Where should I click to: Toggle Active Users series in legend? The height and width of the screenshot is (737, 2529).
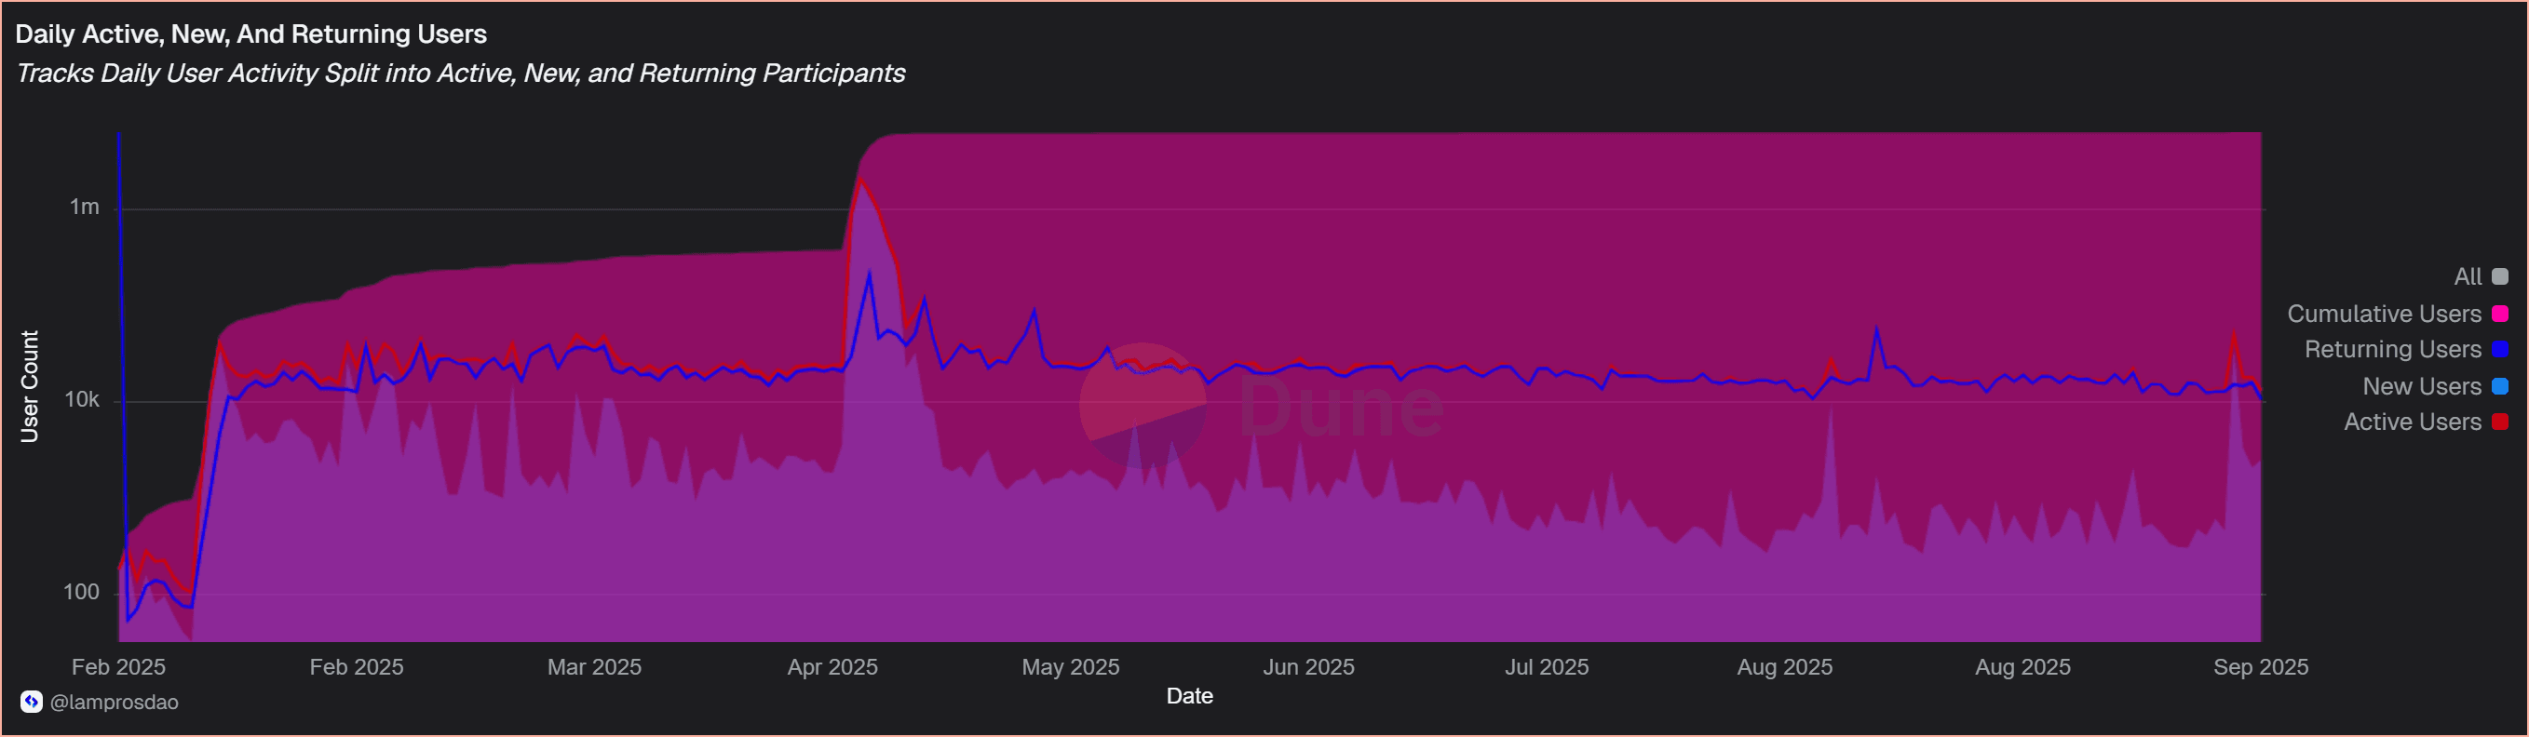(x=2425, y=422)
